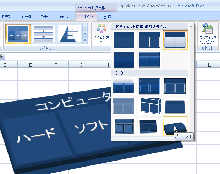Apply the center style in the bottom 3-D row
Image resolution: width=220 pixels, height=174 pixels.
coord(149,126)
